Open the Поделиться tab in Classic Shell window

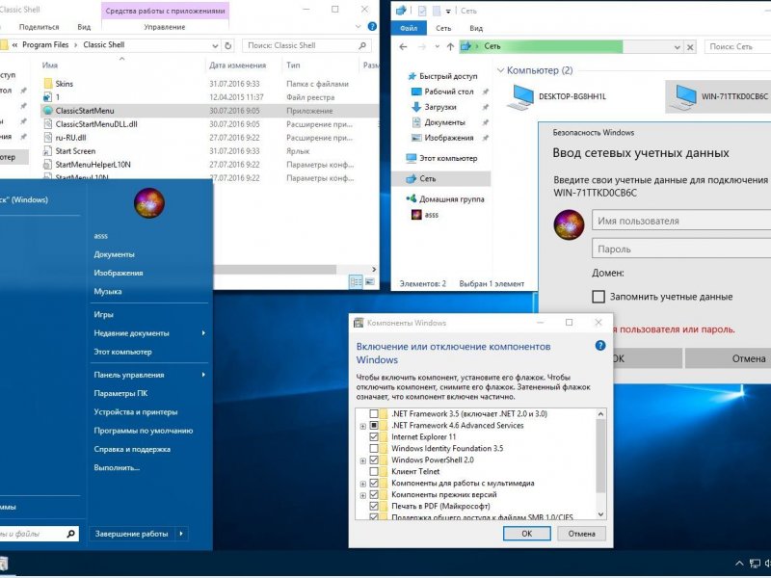pyautogui.click(x=39, y=27)
